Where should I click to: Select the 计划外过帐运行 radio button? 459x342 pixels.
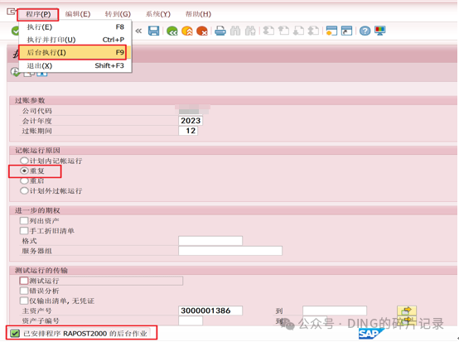(x=24, y=191)
